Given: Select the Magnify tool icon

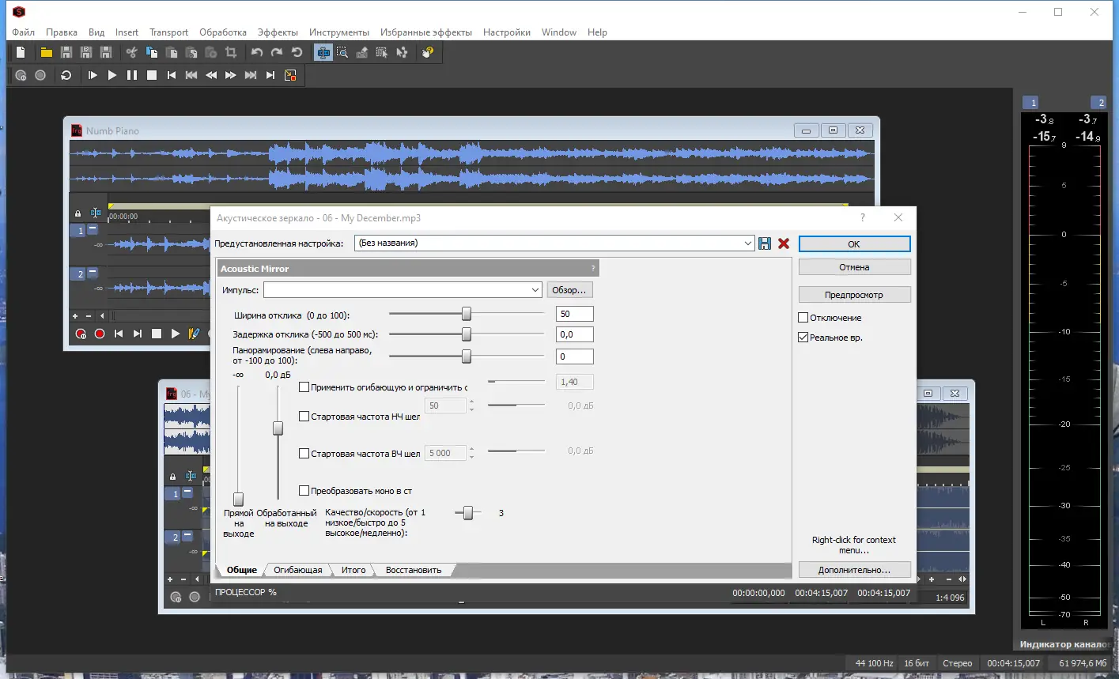Looking at the screenshot, I should coord(342,52).
